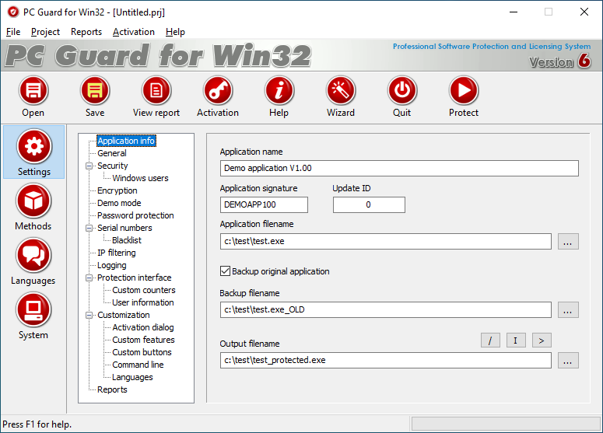Screen dimensions: 603x433
Task: Select Windows users tree item
Action: (140, 178)
